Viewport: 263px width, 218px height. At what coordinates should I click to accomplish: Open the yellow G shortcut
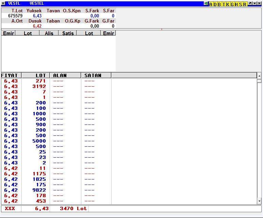232,4
